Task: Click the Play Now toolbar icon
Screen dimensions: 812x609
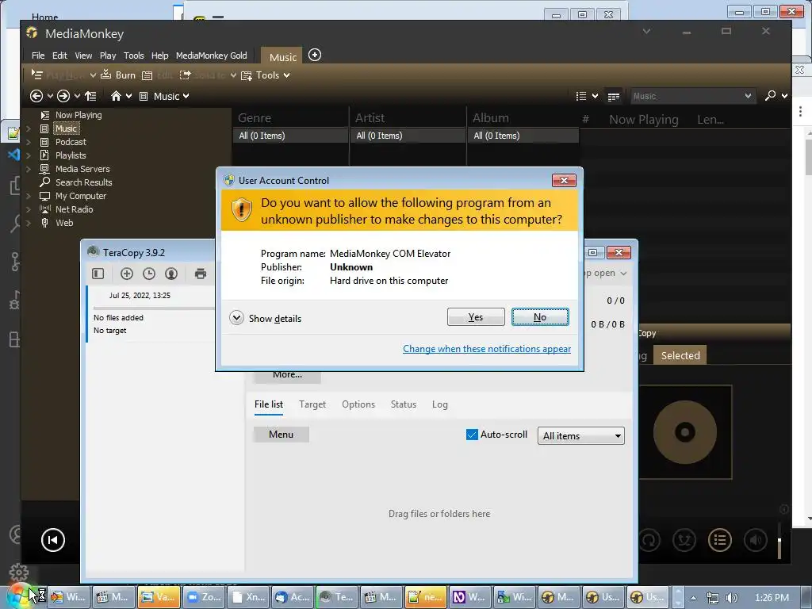Action: (x=36, y=75)
